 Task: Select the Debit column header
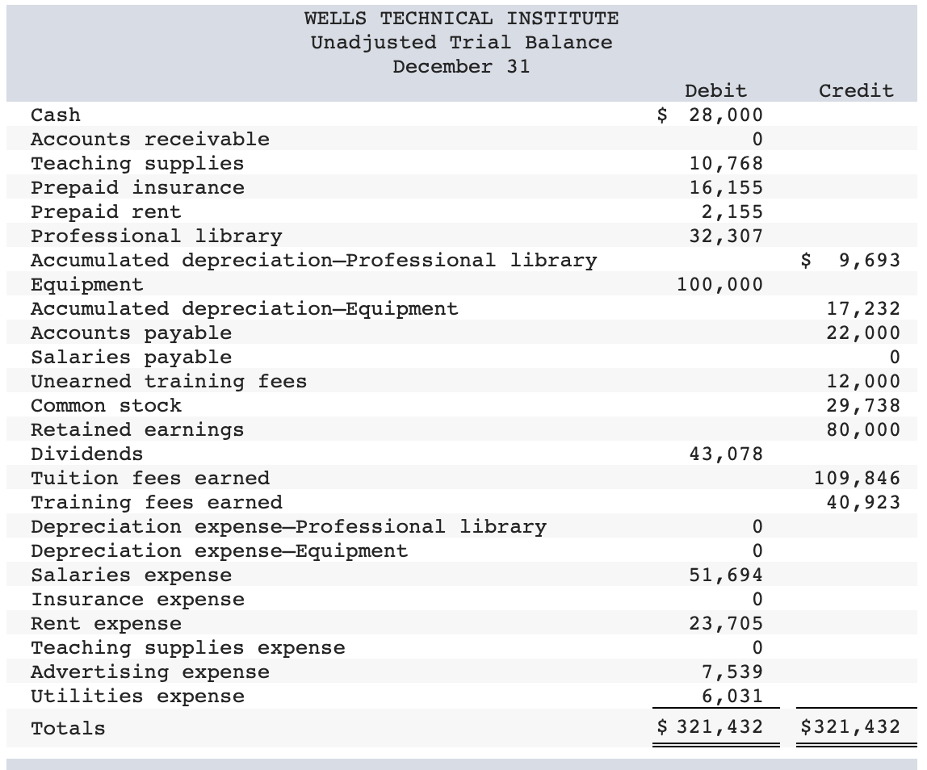click(x=715, y=91)
